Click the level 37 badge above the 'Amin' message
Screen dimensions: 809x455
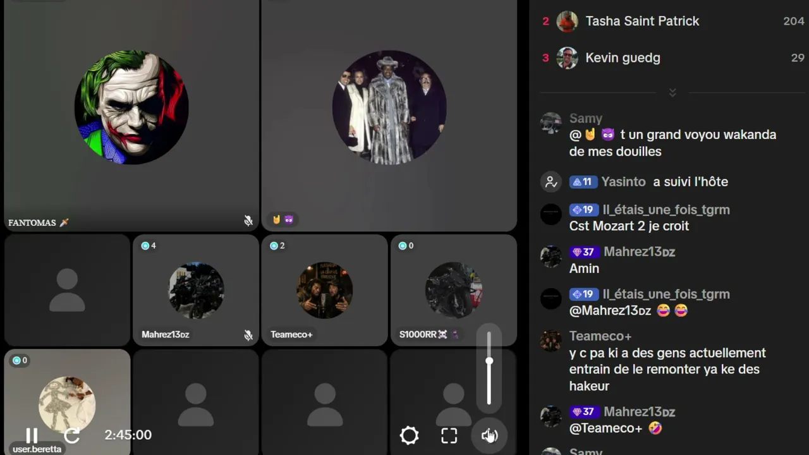585,252
